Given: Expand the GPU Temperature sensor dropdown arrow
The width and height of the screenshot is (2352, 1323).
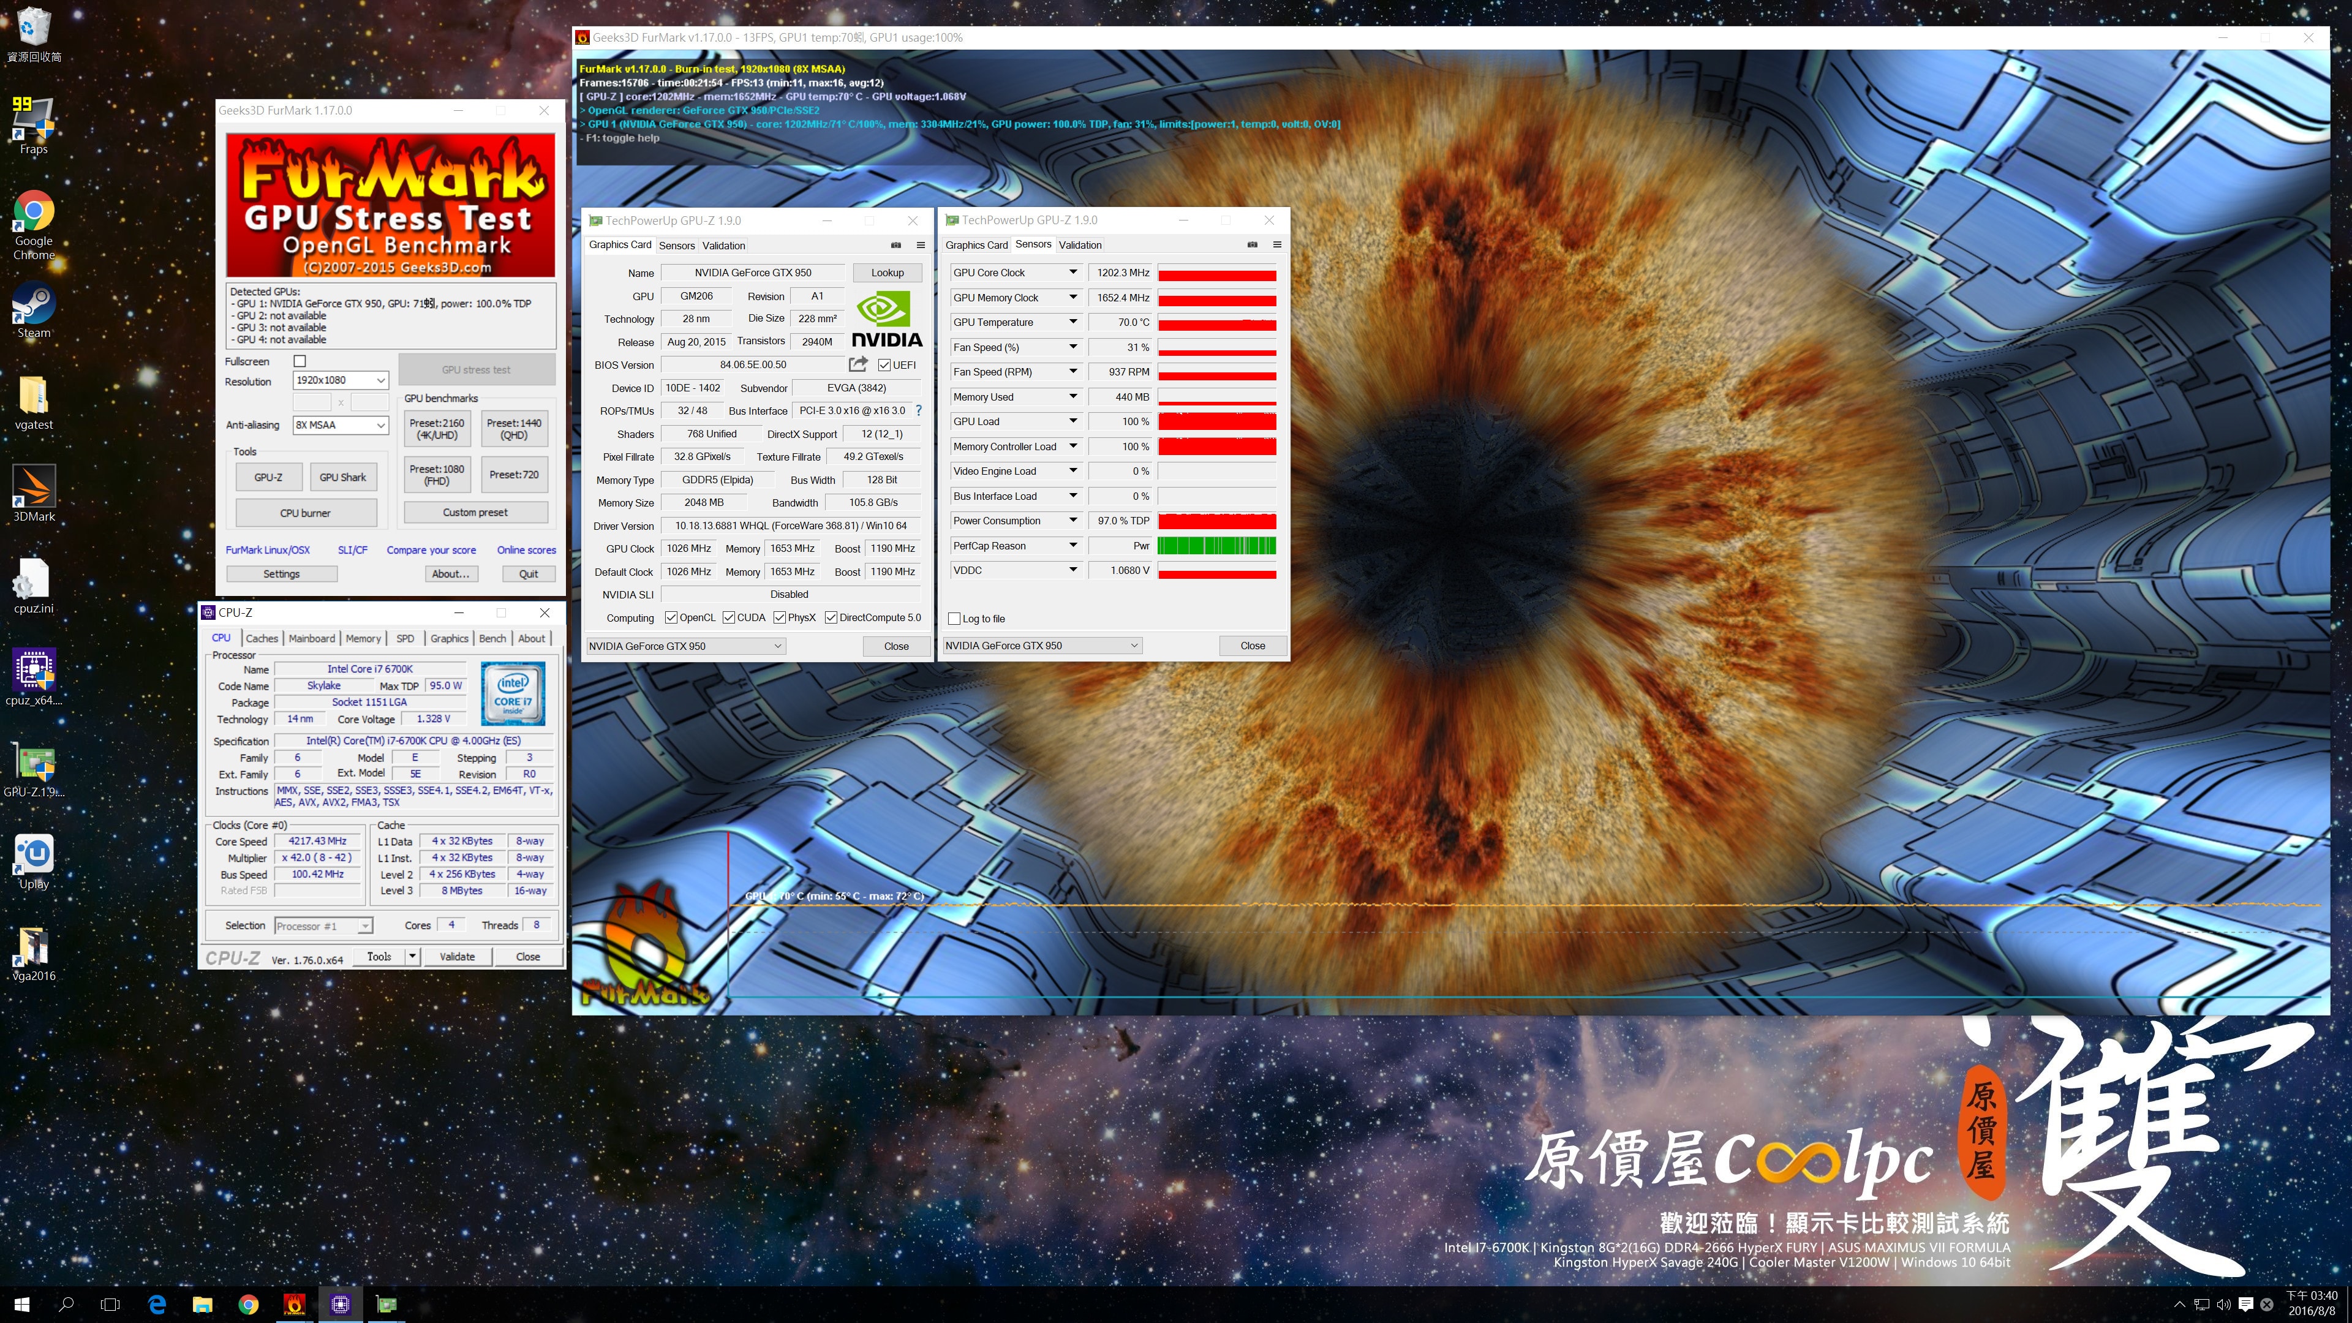Looking at the screenshot, I should coord(1073,322).
